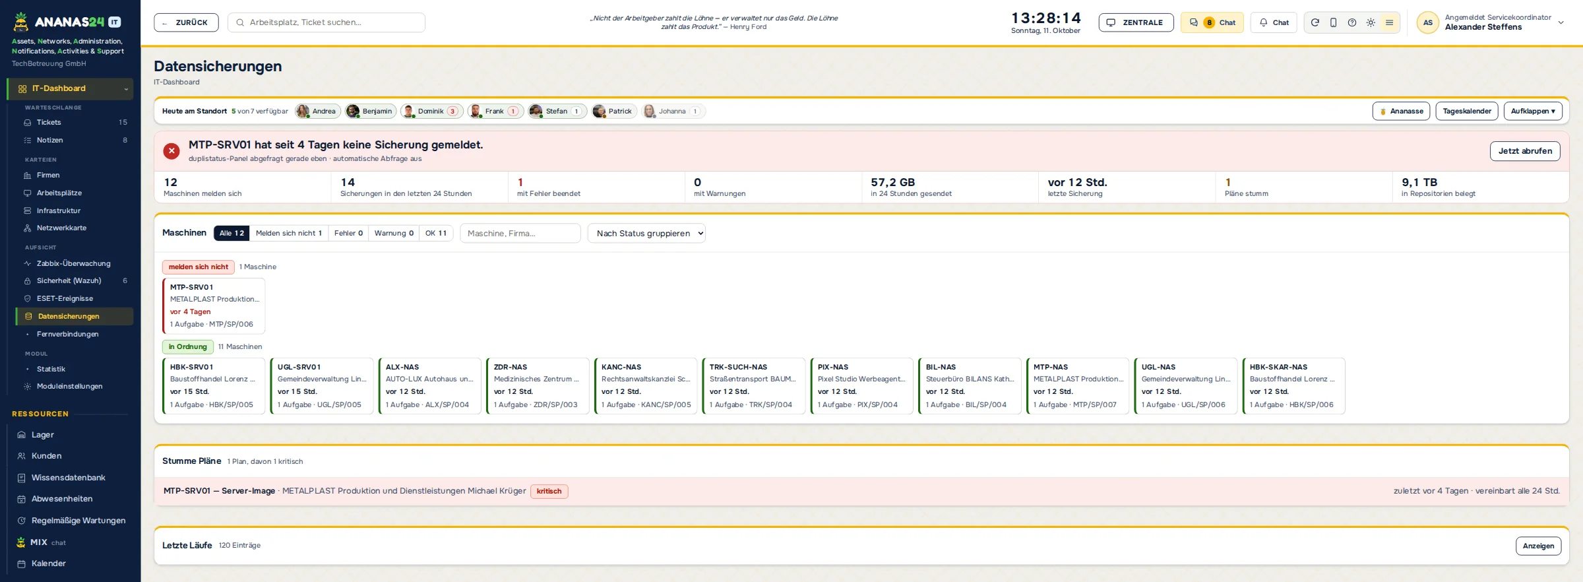Open the mobile phone view icon

pyautogui.click(x=1333, y=22)
